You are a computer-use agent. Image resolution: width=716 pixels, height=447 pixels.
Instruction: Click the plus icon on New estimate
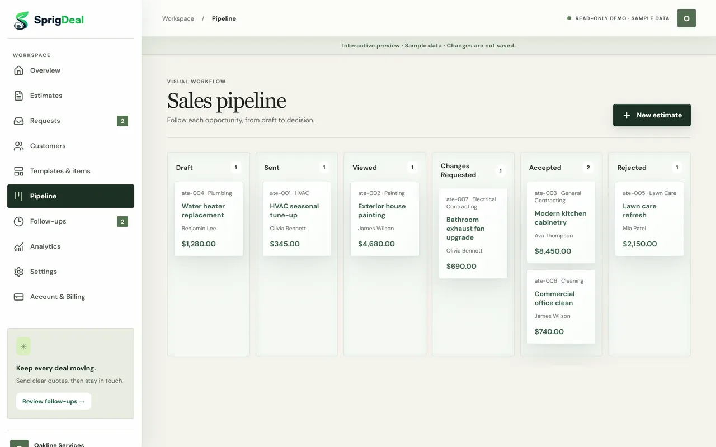point(626,115)
